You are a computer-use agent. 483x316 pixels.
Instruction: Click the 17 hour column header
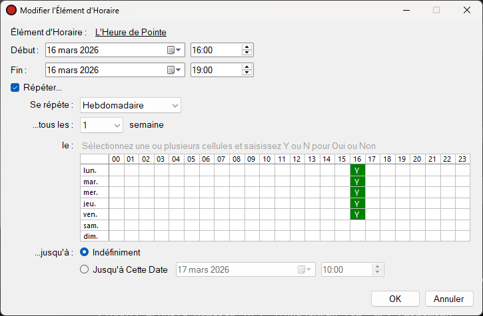(372, 159)
